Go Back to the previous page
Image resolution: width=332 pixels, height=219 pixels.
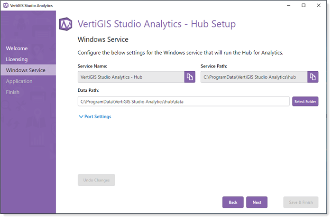[233, 202]
